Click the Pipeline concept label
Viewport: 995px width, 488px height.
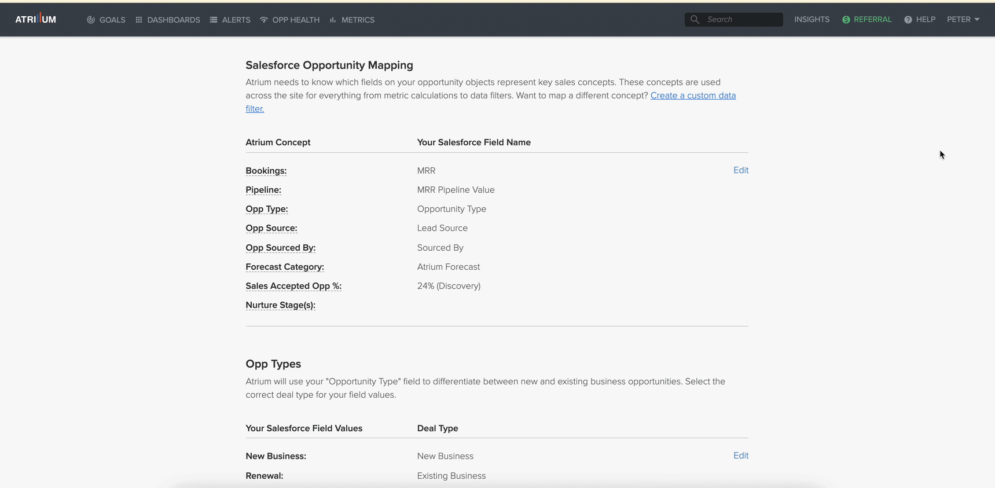(x=263, y=190)
